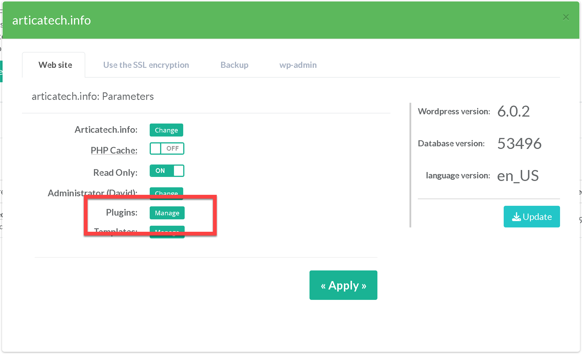The width and height of the screenshot is (582, 355).
Task: Click the articatech.info: Parameters heading
Action: point(92,96)
